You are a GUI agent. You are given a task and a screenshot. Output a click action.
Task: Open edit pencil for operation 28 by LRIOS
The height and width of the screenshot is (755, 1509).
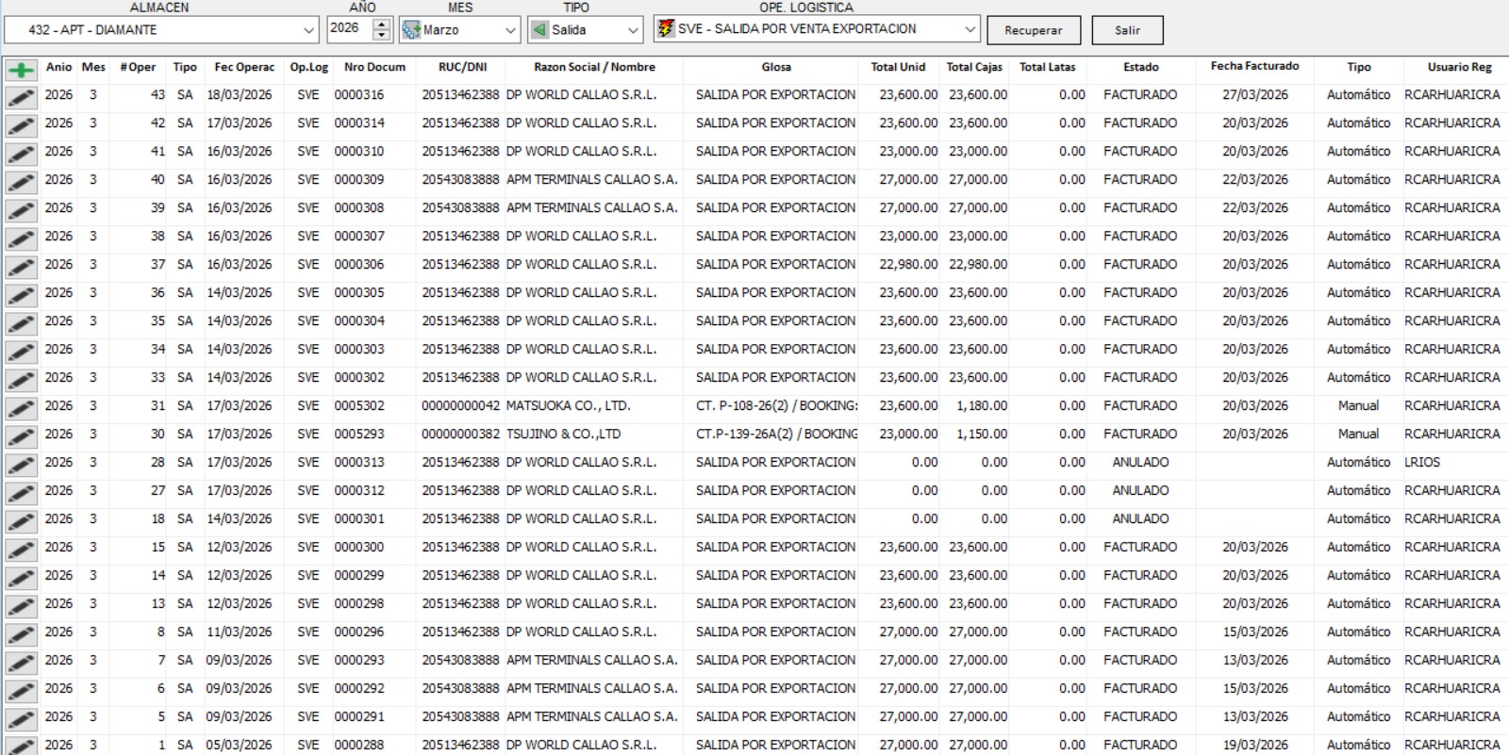coord(21,465)
